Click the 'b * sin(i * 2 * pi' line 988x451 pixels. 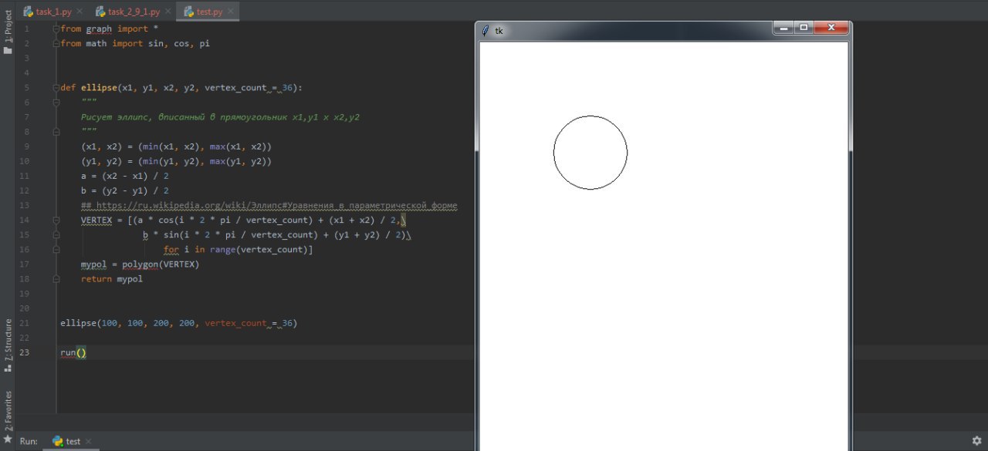(x=276, y=235)
